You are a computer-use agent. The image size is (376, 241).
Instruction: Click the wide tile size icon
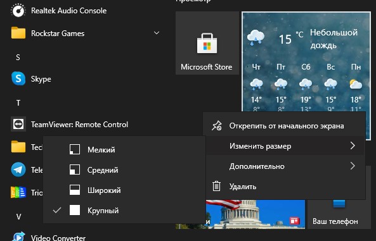(x=75, y=190)
